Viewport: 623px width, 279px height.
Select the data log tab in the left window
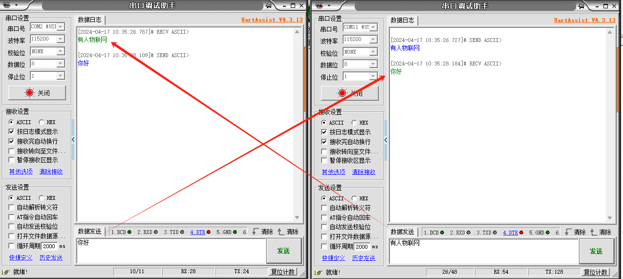tap(90, 20)
